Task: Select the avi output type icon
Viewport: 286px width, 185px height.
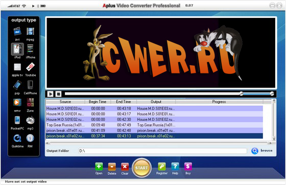Action: pos(17,31)
